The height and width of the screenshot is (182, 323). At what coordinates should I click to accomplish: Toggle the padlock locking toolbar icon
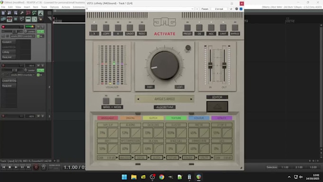(40, 19)
